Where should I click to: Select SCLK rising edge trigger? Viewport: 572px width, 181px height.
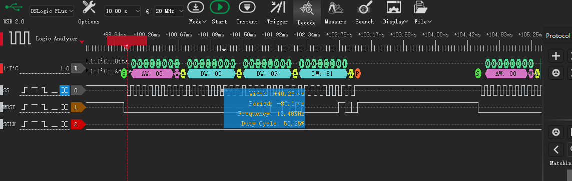[x=25, y=124]
